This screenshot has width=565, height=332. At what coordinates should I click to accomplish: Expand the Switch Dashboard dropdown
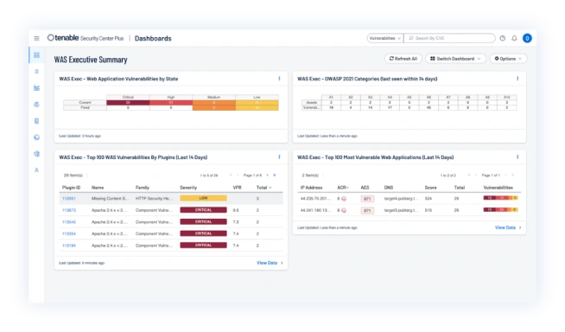pos(455,59)
